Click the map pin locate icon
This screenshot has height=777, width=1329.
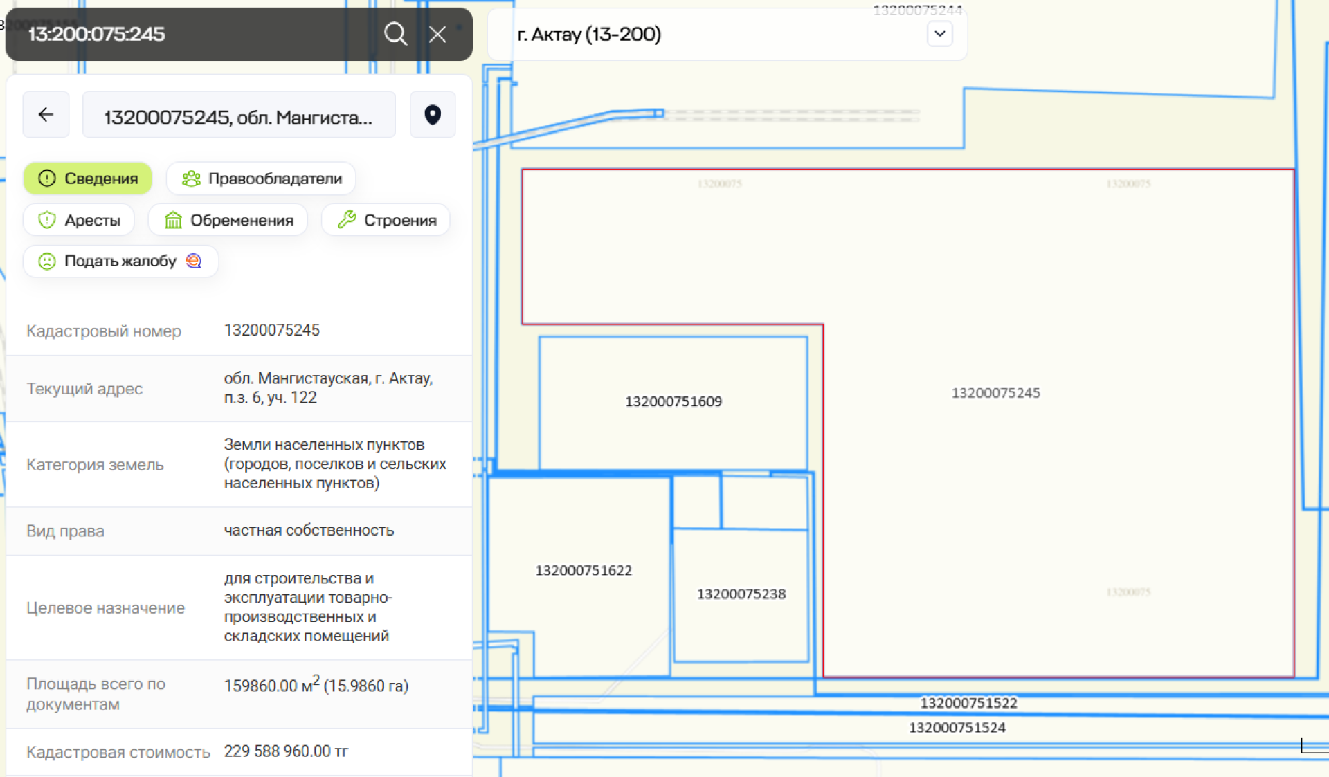(x=433, y=115)
